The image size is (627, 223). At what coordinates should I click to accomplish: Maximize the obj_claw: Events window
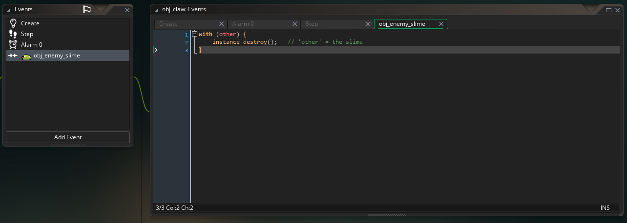[x=609, y=10]
